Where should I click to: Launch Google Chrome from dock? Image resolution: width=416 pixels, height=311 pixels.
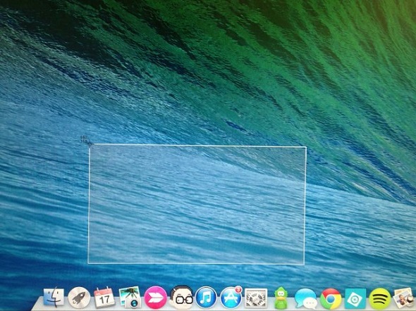coord(331,298)
